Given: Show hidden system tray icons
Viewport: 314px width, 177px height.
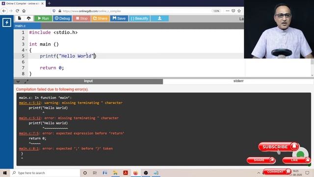Looking at the screenshot, I should [259, 173].
